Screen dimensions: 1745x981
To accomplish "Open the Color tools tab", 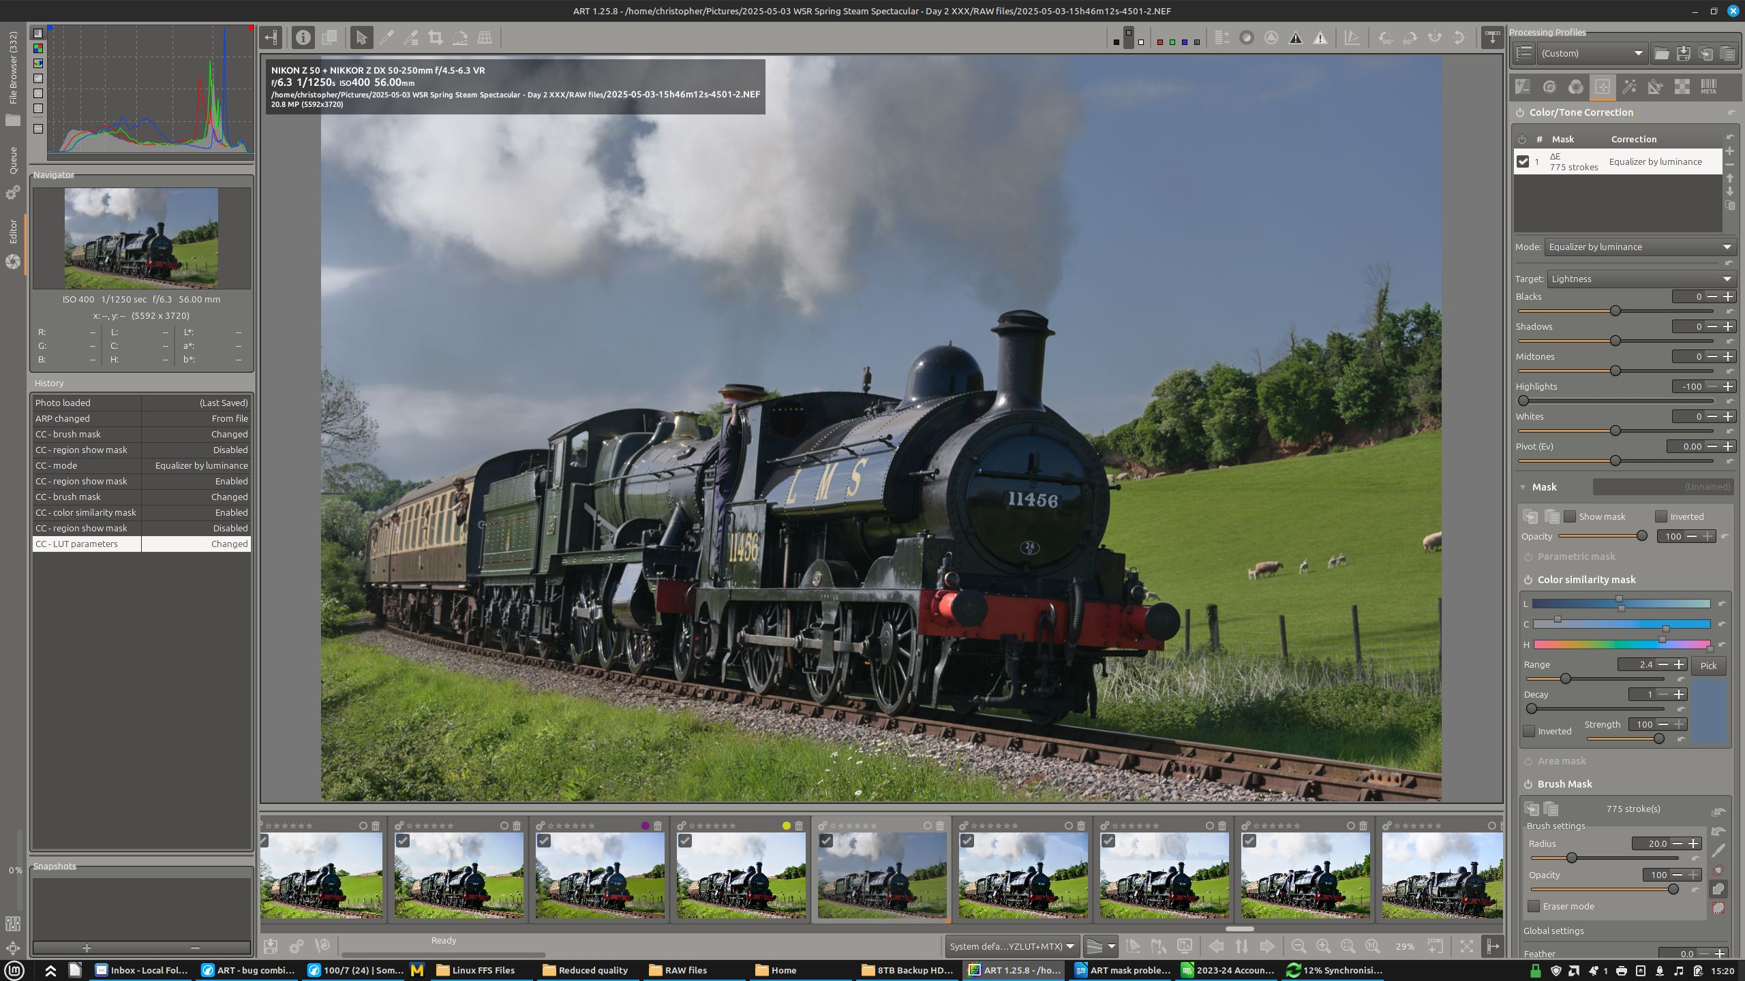I will [x=1576, y=87].
